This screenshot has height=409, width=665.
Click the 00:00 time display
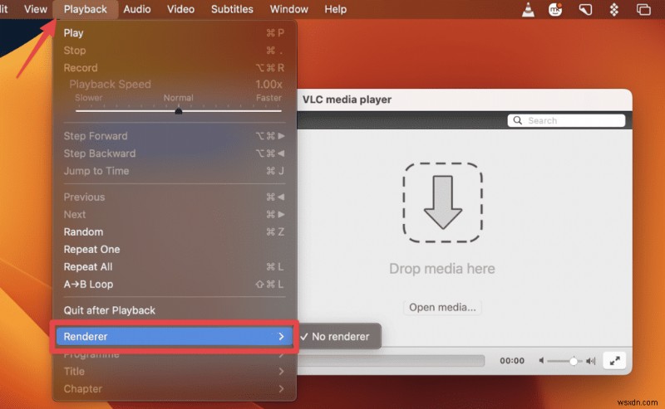pos(512,361)
